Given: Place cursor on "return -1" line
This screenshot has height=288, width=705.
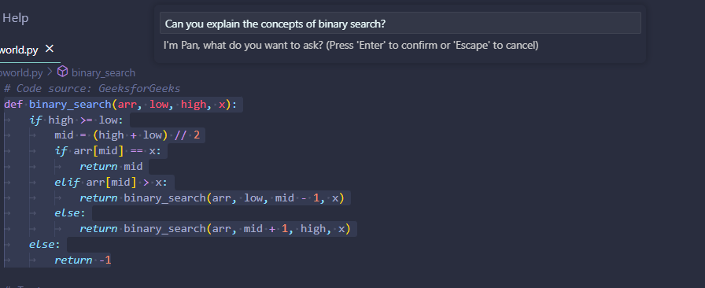Looking at the screenshot, I should click(x=83, y=260).
